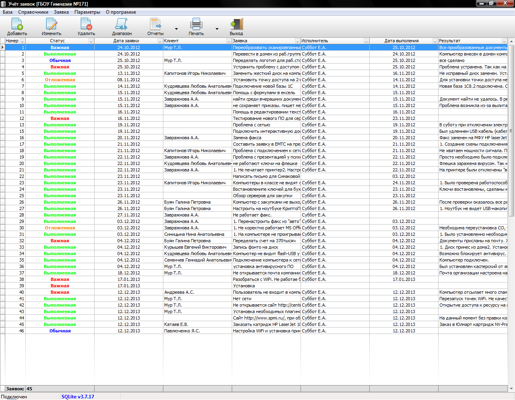Image resolution: width=515 pixels, height=400 pixels.
Task: Select client 'Катаев Е.В.' cell
Action: 198,324
